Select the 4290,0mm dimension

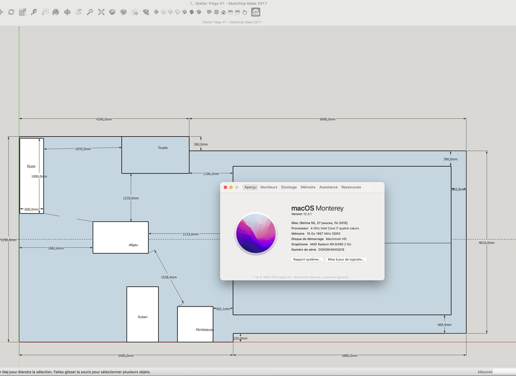click(104, 119)
